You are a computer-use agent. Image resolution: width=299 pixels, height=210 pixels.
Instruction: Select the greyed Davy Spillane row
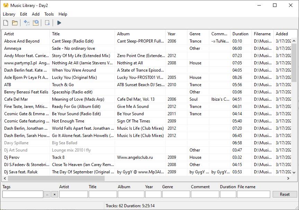[147, 143]
